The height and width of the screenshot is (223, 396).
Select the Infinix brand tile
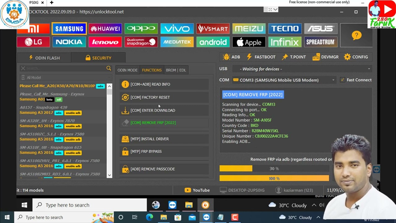coord(285,42)
